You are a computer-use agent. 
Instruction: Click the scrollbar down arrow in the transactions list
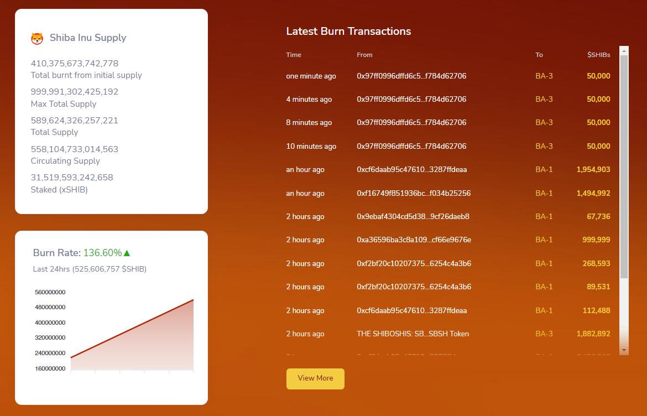[x=624, y=350]
